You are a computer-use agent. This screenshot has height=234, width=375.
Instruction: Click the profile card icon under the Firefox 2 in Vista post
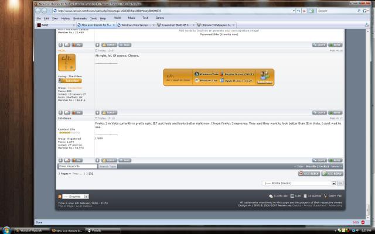click(x=67, y=160)
